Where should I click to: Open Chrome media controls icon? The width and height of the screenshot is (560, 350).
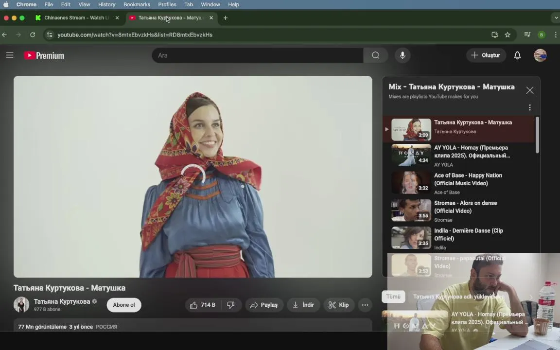527,35
